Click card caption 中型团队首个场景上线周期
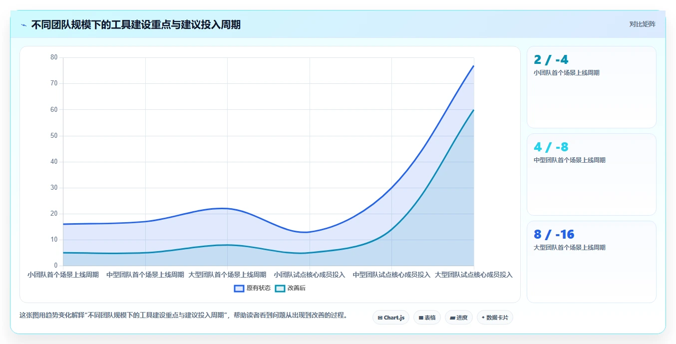676x344 pixels. [570, 160]
